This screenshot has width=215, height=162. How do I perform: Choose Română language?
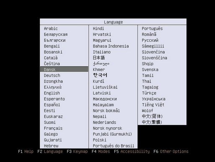[x=149, y=34]
